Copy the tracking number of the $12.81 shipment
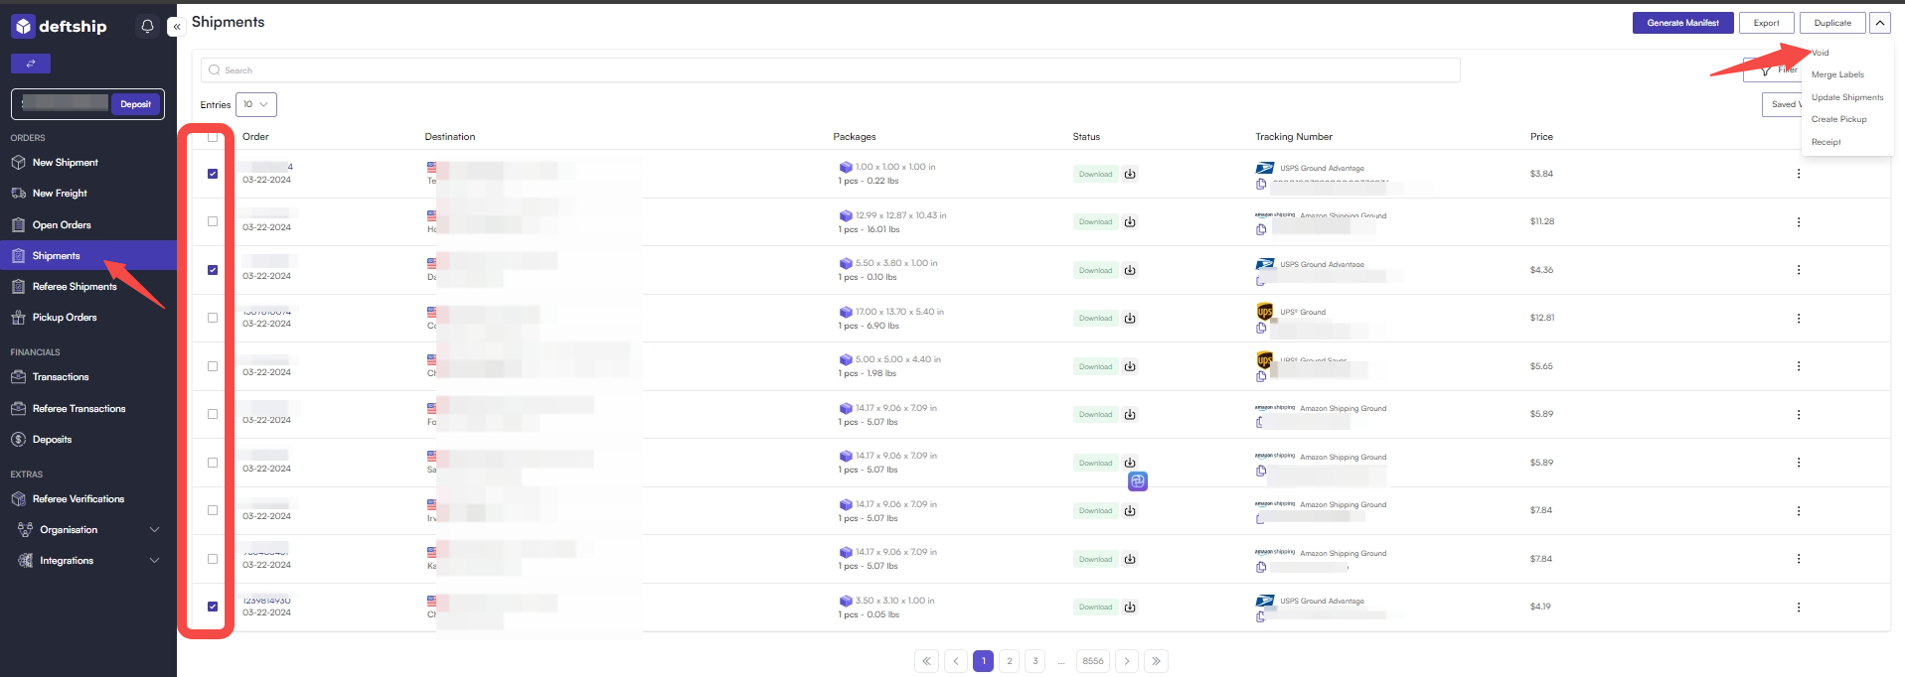 pyautogui.click(x=1261, y=328)
